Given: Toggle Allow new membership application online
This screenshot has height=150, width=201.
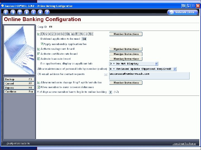Looking at the screenshot, I should click(39, 34).
